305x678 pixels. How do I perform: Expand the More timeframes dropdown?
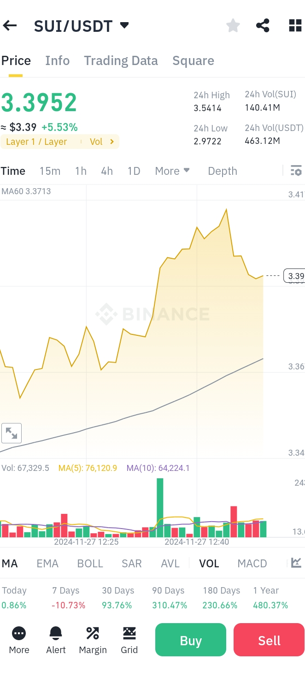coord(172,171)
